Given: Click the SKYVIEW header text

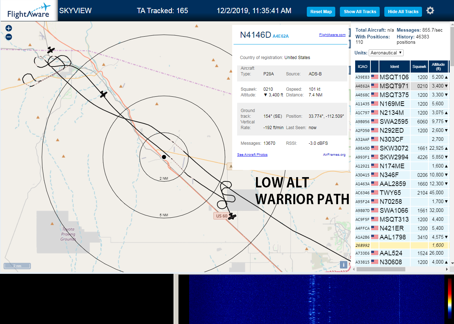Looking at the screenshot, I should pyautogui.click(x=75, y=11).
